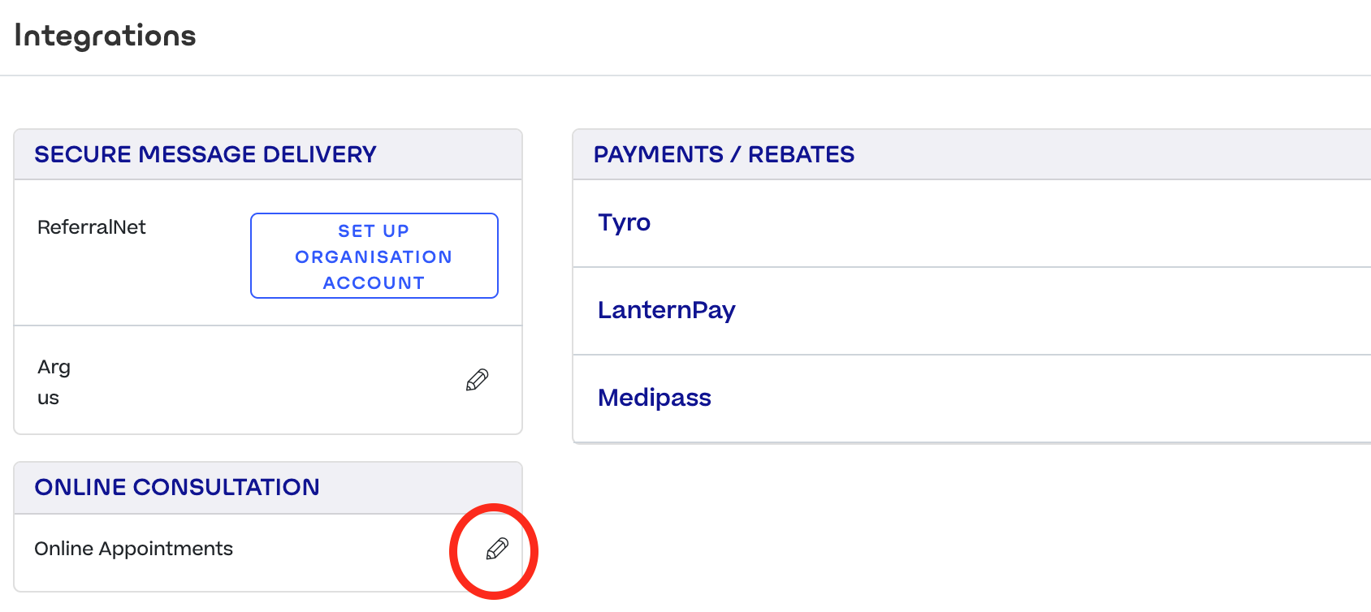This screenshot has height=612, width=1371.
Task: Click the Online Consultation section header
Action: [177, 487]
